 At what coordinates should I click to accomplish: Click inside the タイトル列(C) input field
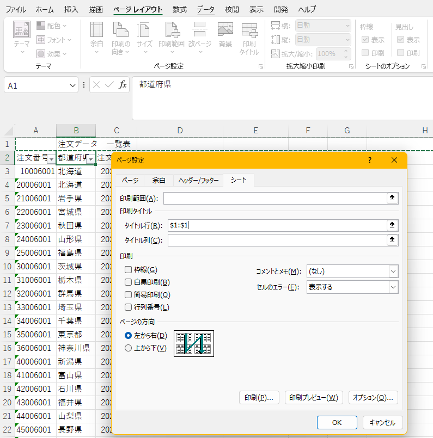[x=275, y=240]
